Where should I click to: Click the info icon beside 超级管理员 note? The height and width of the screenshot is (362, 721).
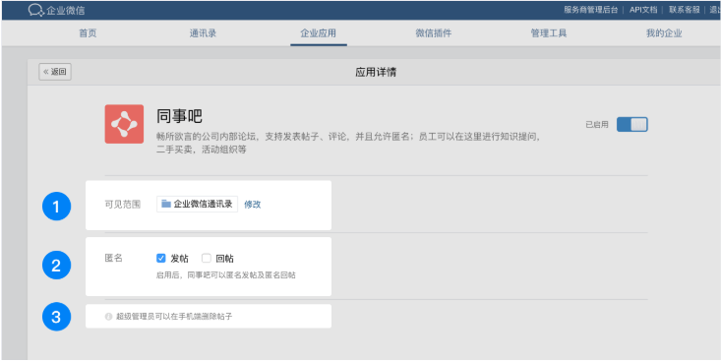coord(109,317)
